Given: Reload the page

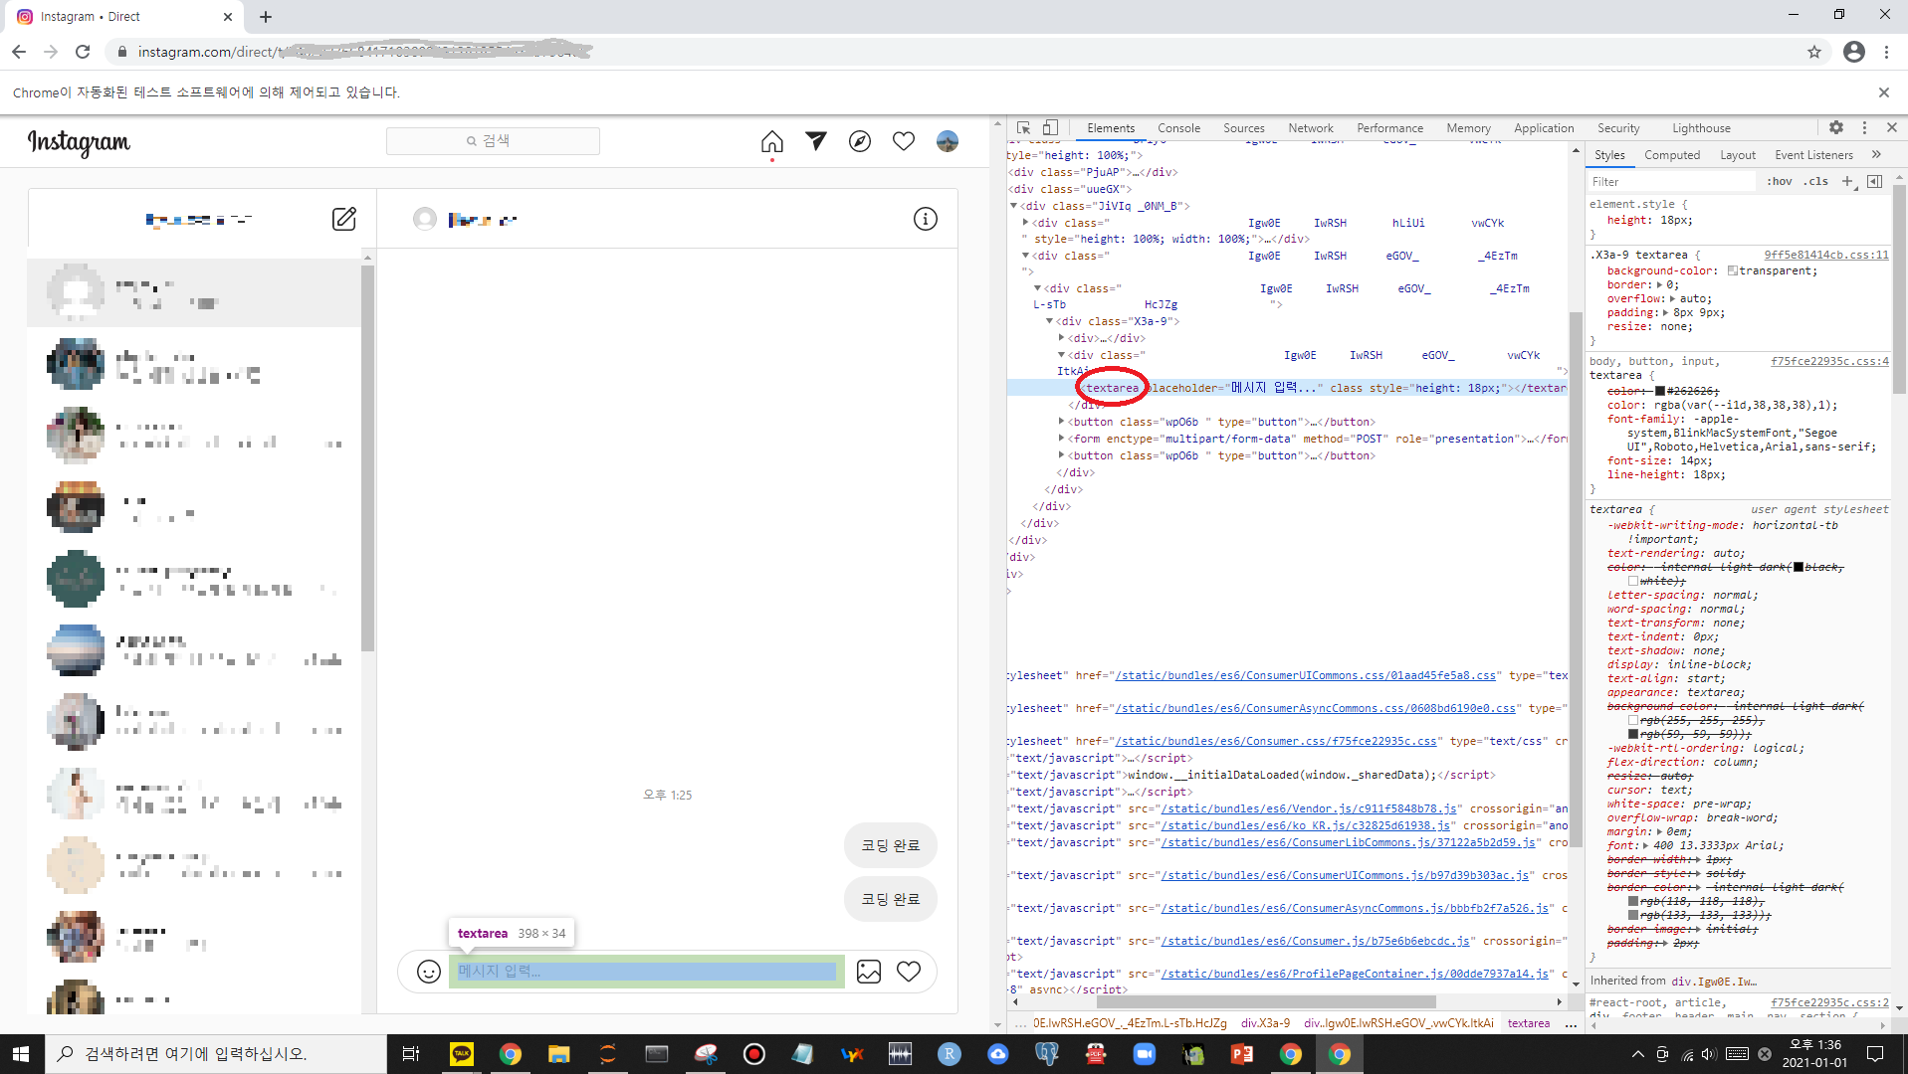Looking at the screenshot, I should coord(83,52).
